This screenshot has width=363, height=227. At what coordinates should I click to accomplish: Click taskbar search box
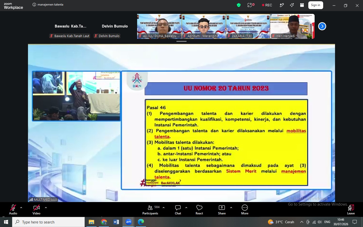point(48,222)
